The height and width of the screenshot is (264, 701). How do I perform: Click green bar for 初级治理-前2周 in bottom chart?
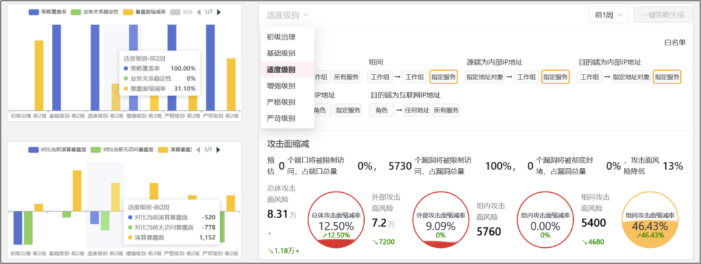[28, 228]
